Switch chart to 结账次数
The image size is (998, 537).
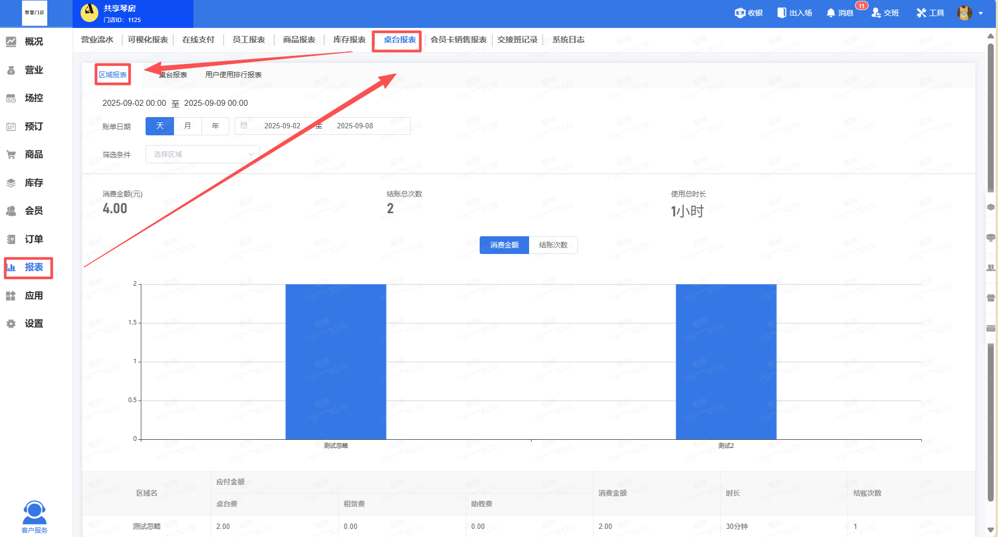coord(553,245)
